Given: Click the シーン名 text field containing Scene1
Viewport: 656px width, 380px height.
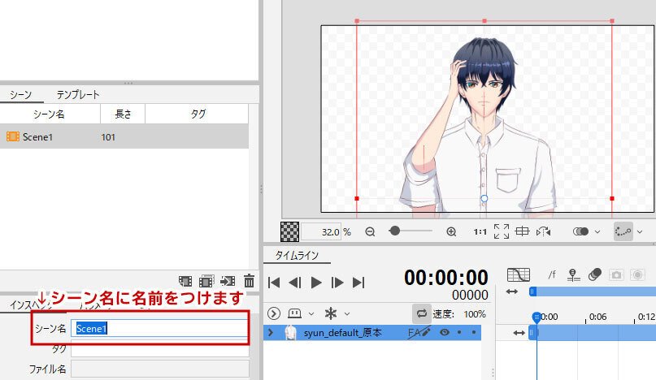Looking at the screenshot, I should point(160,328).
